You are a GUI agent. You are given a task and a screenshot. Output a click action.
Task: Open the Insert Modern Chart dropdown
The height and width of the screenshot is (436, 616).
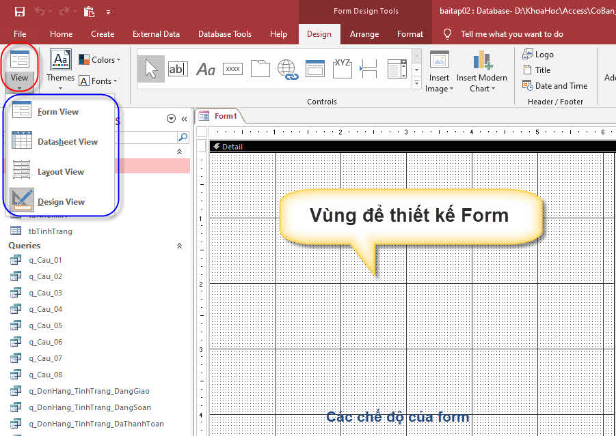[x=482, y=72]
